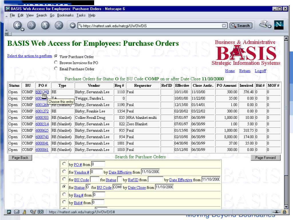Open the Help menu
Image resolution: width=293 pixels, height=220 pixels.
pyautogui.click(x=92, y=15)
